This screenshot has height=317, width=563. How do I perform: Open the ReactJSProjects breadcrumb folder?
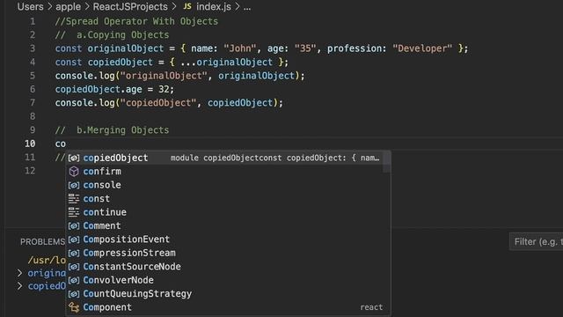click(x=130, y=6)
